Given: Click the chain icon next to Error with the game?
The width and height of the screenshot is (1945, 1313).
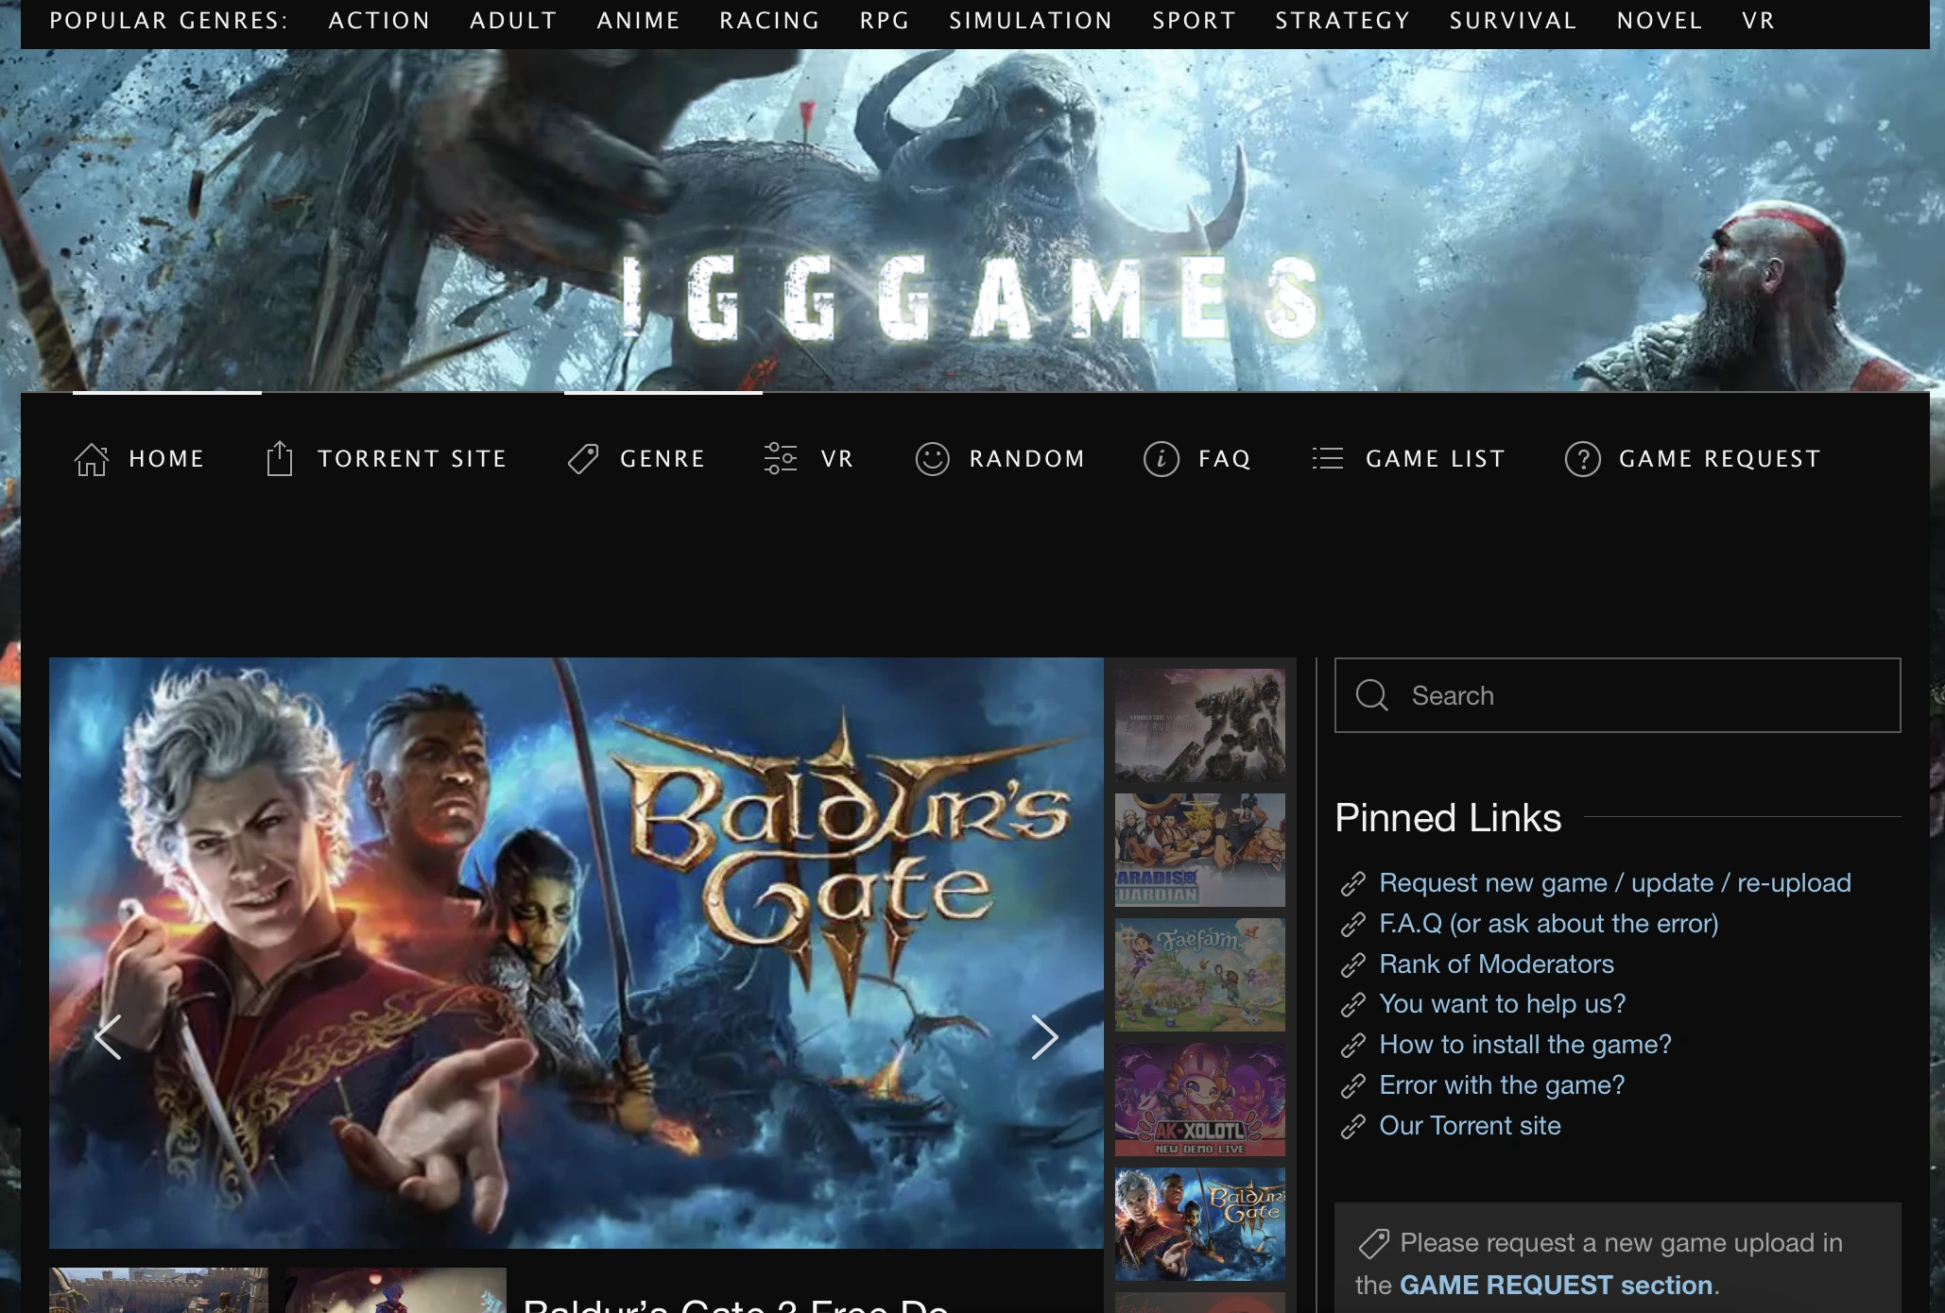Looking at the screenshot, I should 1353,1086.
